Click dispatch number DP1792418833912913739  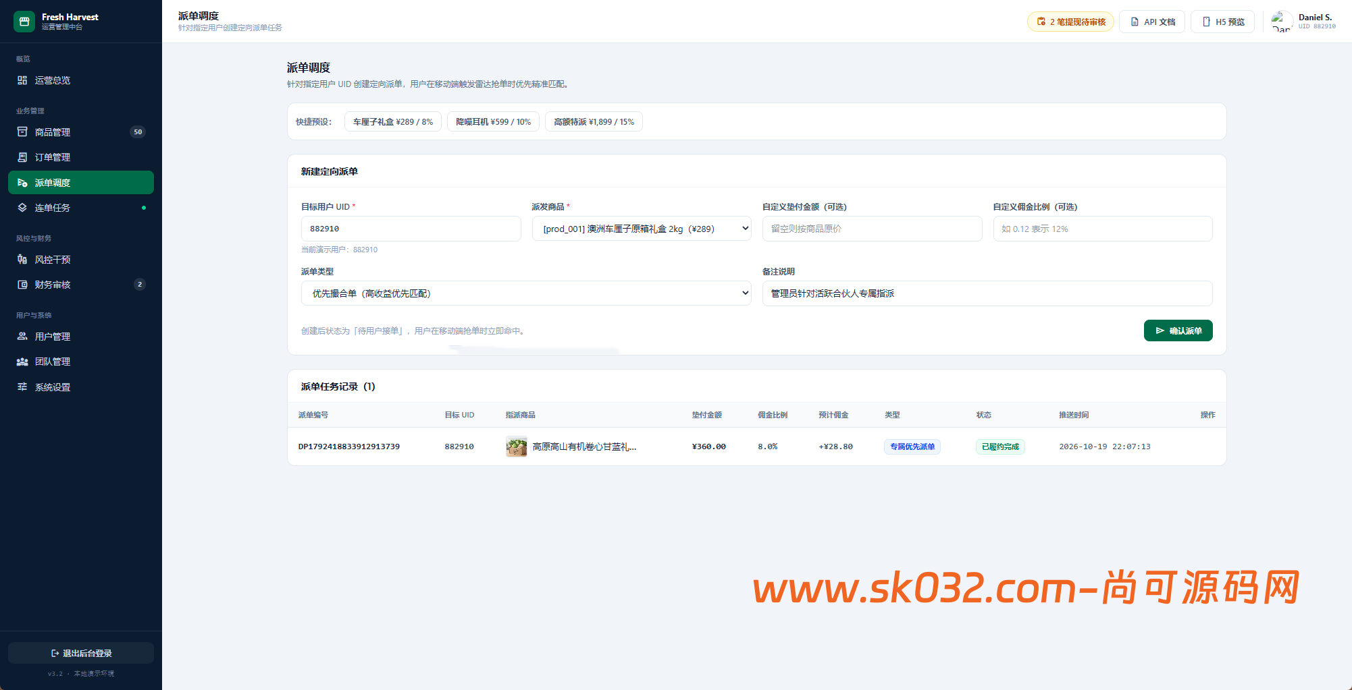point(349,447)
